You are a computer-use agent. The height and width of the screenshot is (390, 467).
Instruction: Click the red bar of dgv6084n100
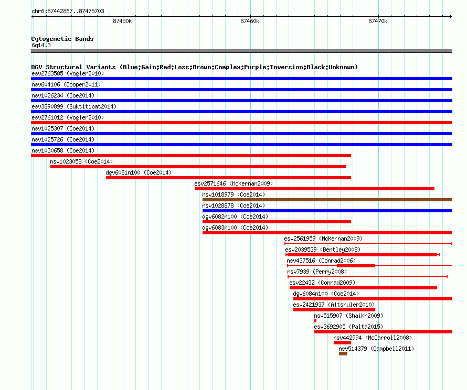[x=373, y=299]
